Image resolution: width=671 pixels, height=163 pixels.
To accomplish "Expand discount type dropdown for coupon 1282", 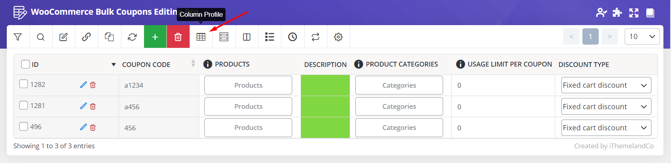I will pos(606,85).
